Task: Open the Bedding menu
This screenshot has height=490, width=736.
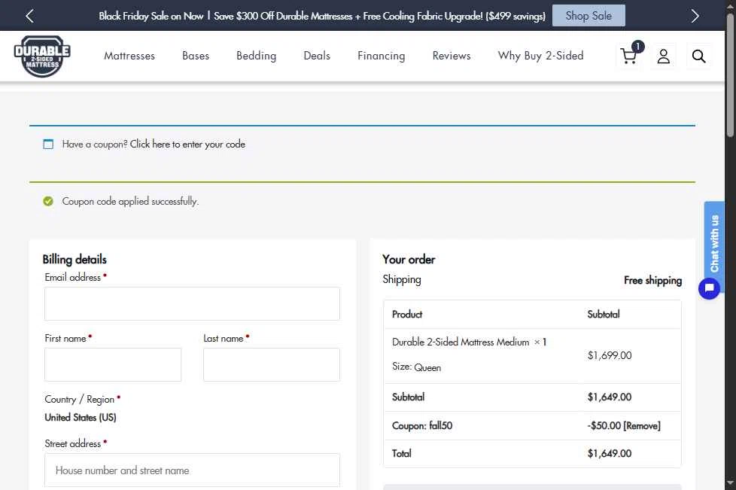Action: point(257,56)
